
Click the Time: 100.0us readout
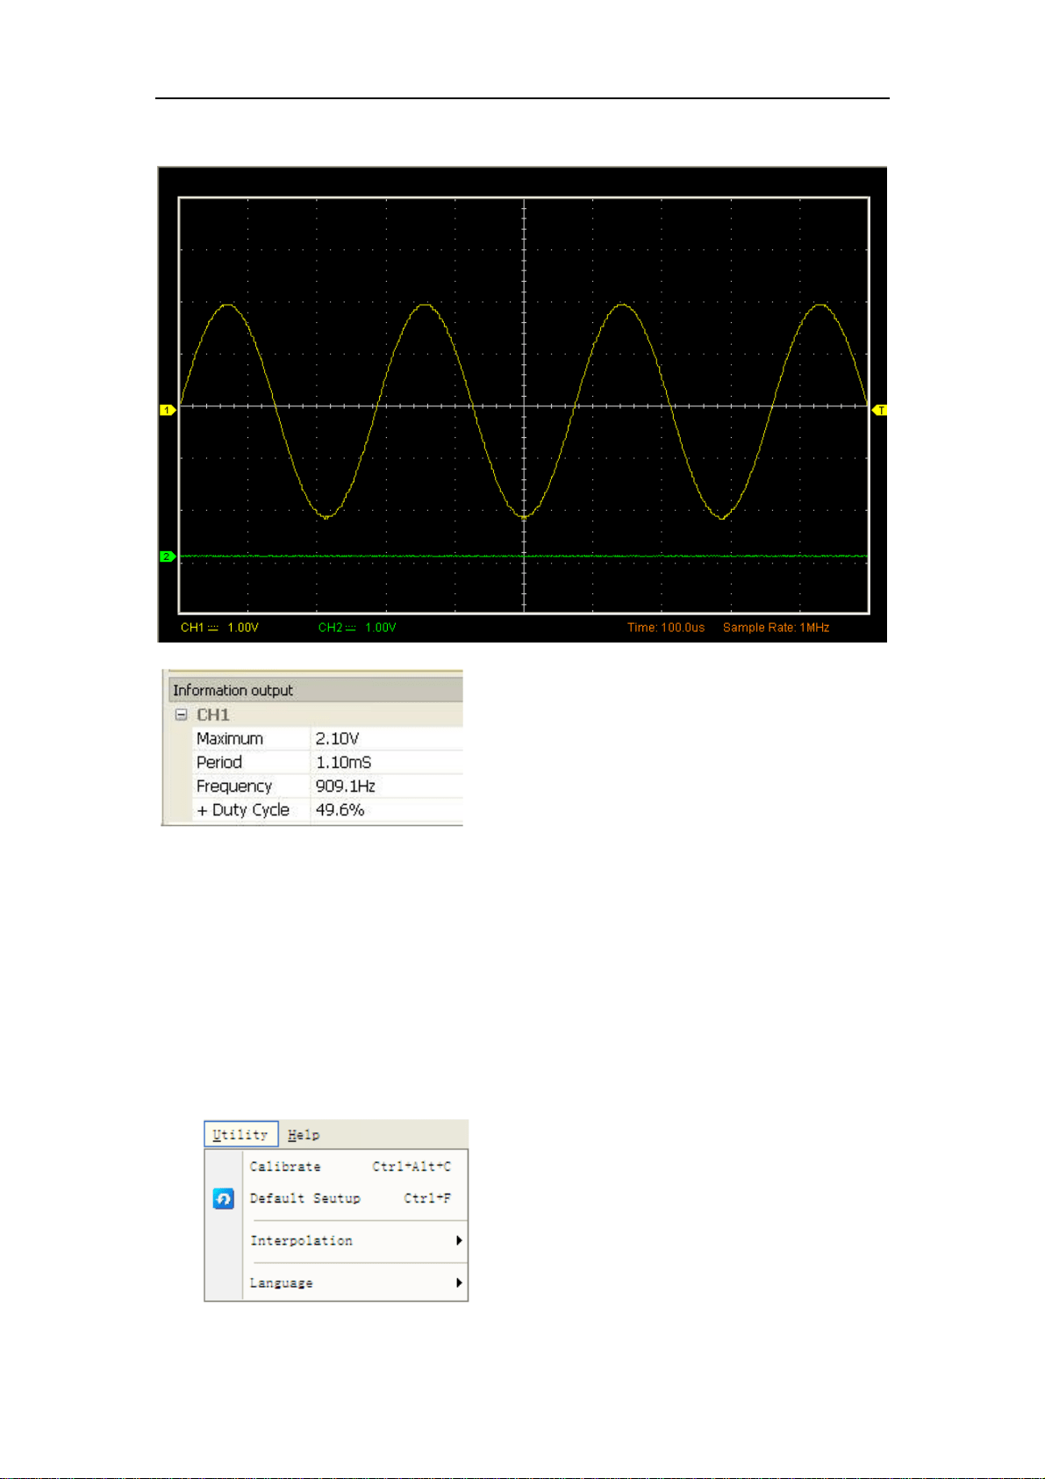coord(666,628)
